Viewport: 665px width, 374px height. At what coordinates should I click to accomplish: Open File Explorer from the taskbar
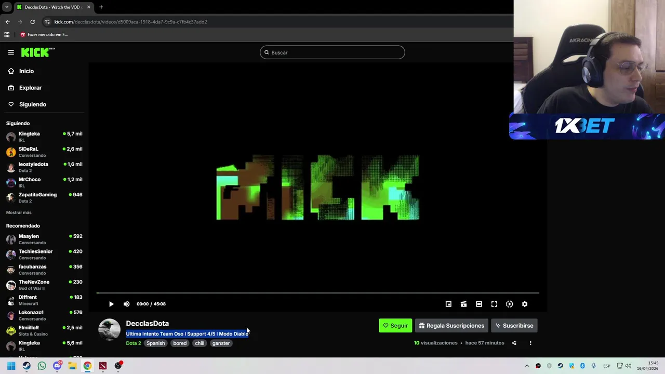(x=72, y=366)
